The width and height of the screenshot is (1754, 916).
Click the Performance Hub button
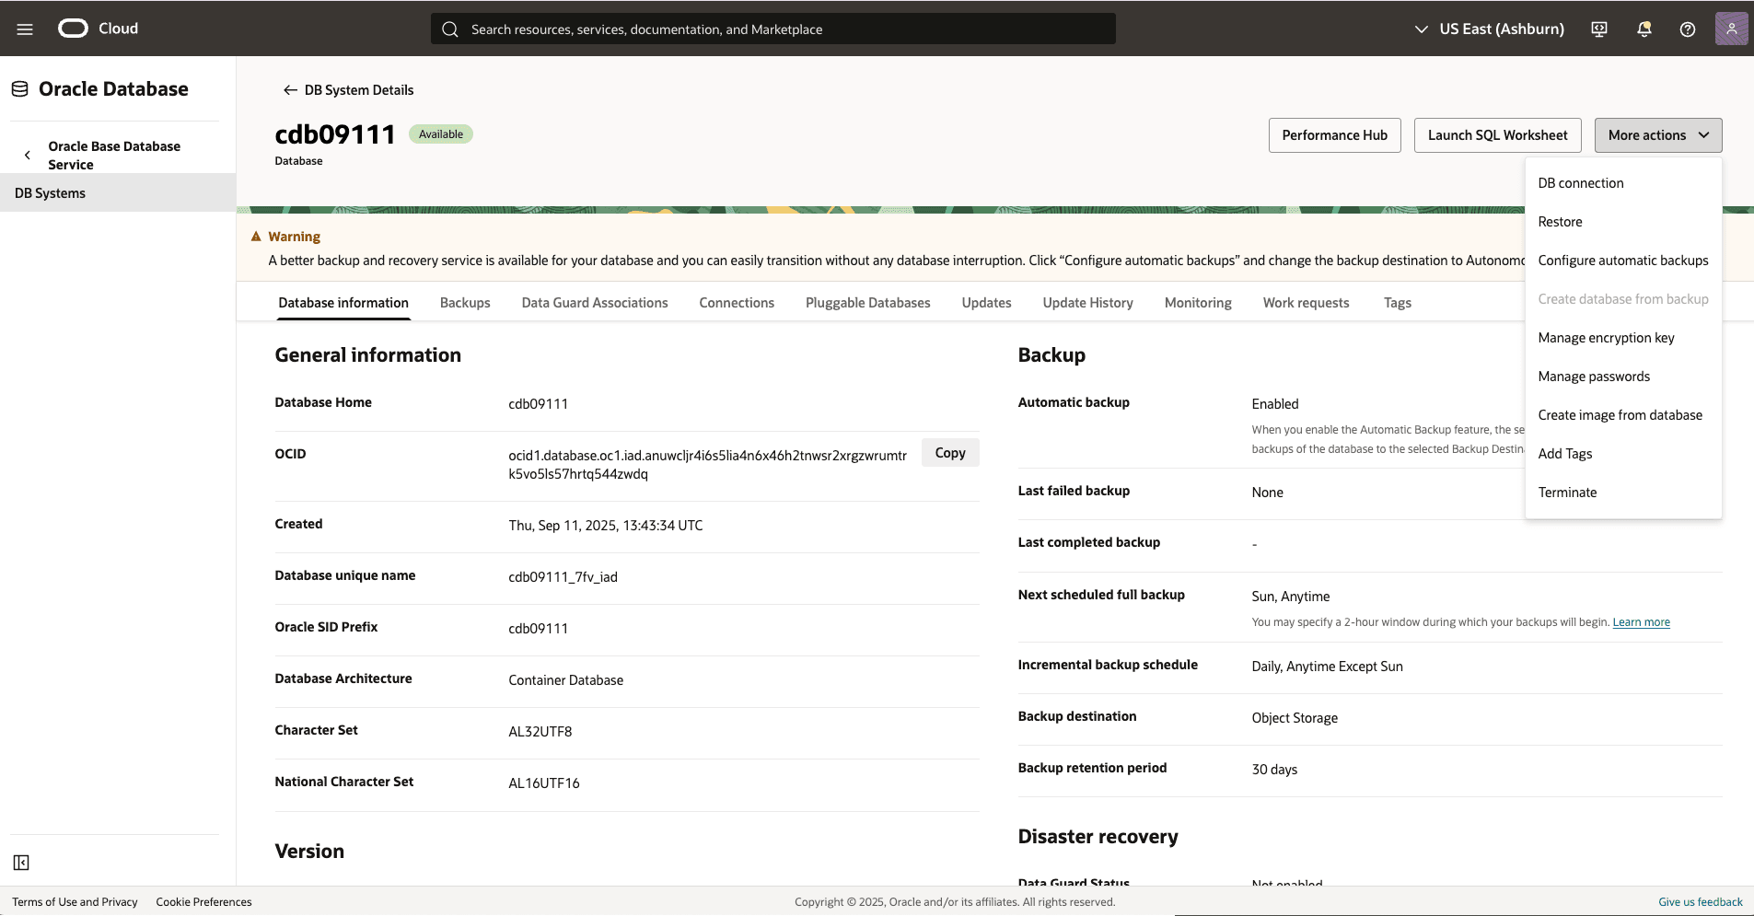point(1334,134)
